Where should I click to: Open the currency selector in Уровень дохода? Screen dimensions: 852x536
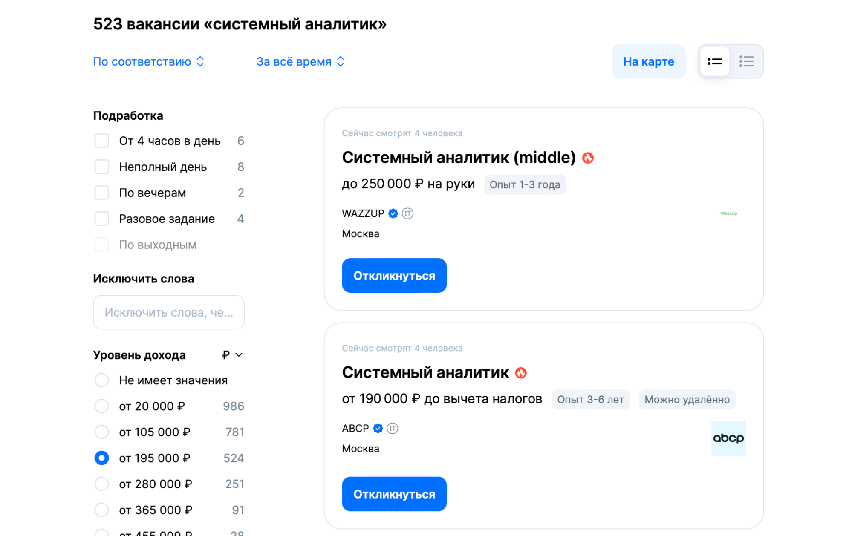pyautogui.click(x=232, y=354)
